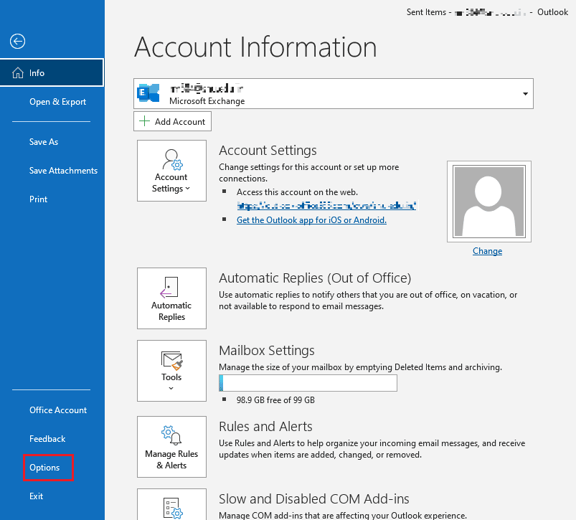576x520 pixels.
Task: Go to Open & Export
Action: pos(57,101)
